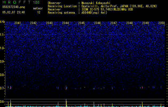Click the 1.1 kHz frequency axis label
The height and width of the screenshot is (107, 168).
tap(2, 35)
